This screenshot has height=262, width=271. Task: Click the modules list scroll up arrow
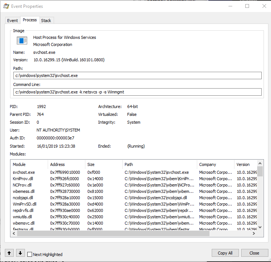pos(260,163)
